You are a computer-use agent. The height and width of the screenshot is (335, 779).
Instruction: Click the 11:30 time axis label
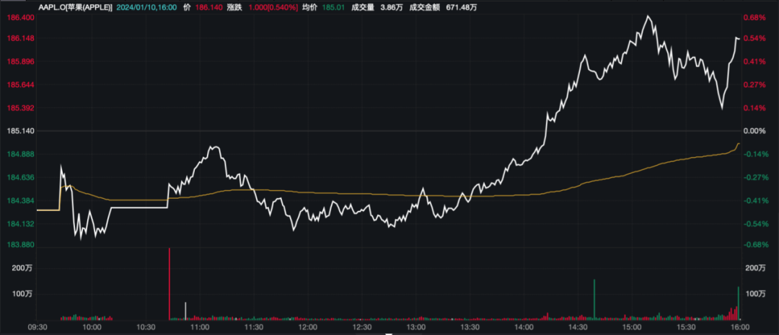point(254,328)
